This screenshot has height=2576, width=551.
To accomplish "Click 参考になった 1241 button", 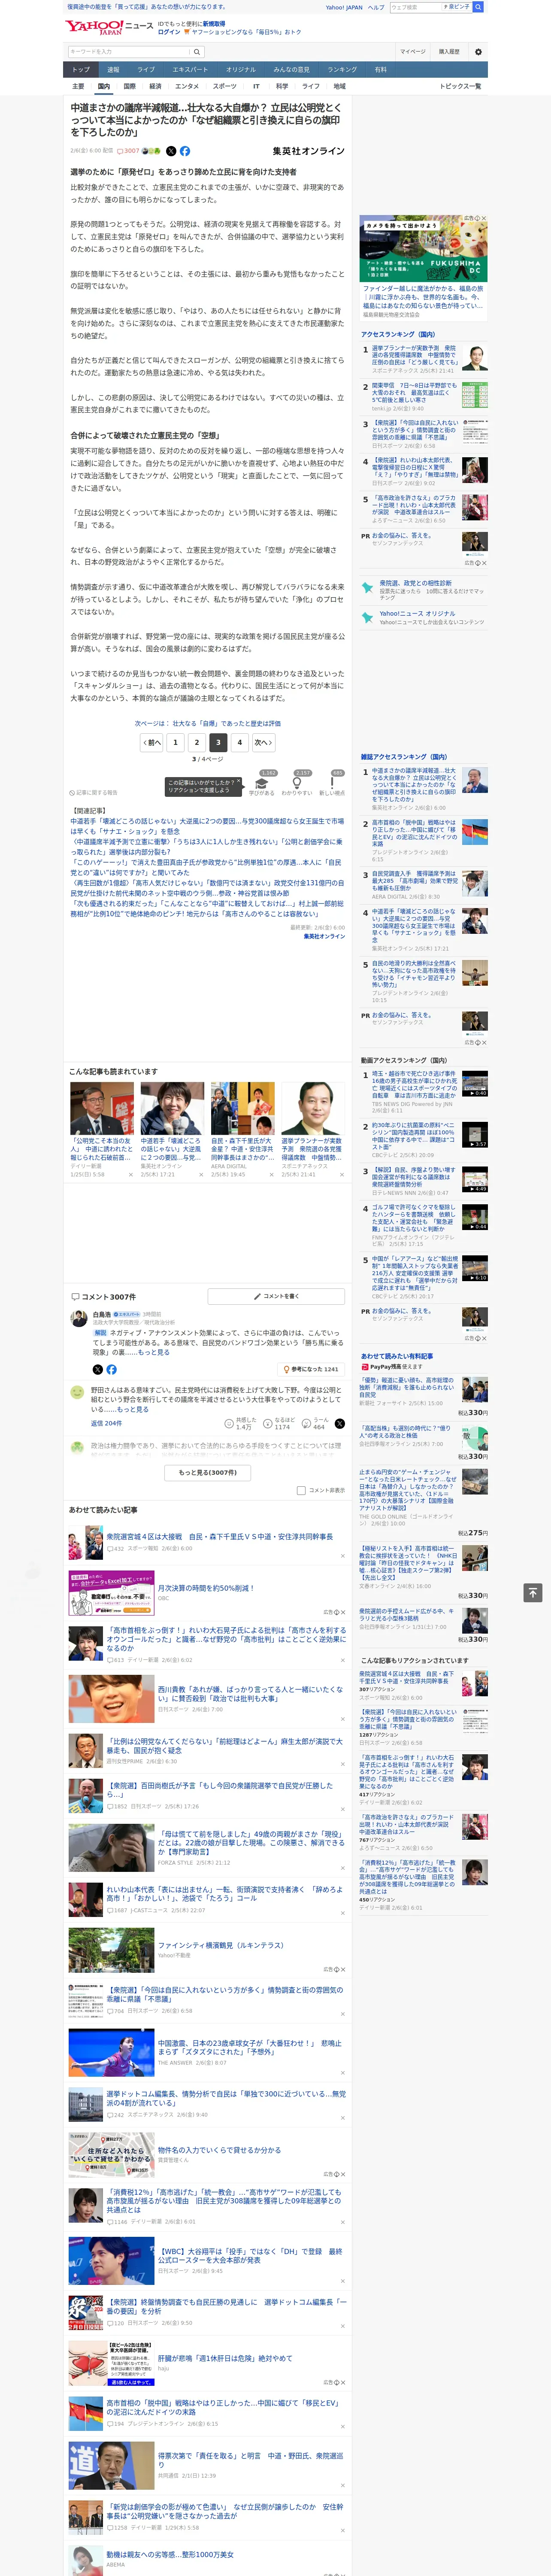I will point(311,1369).
